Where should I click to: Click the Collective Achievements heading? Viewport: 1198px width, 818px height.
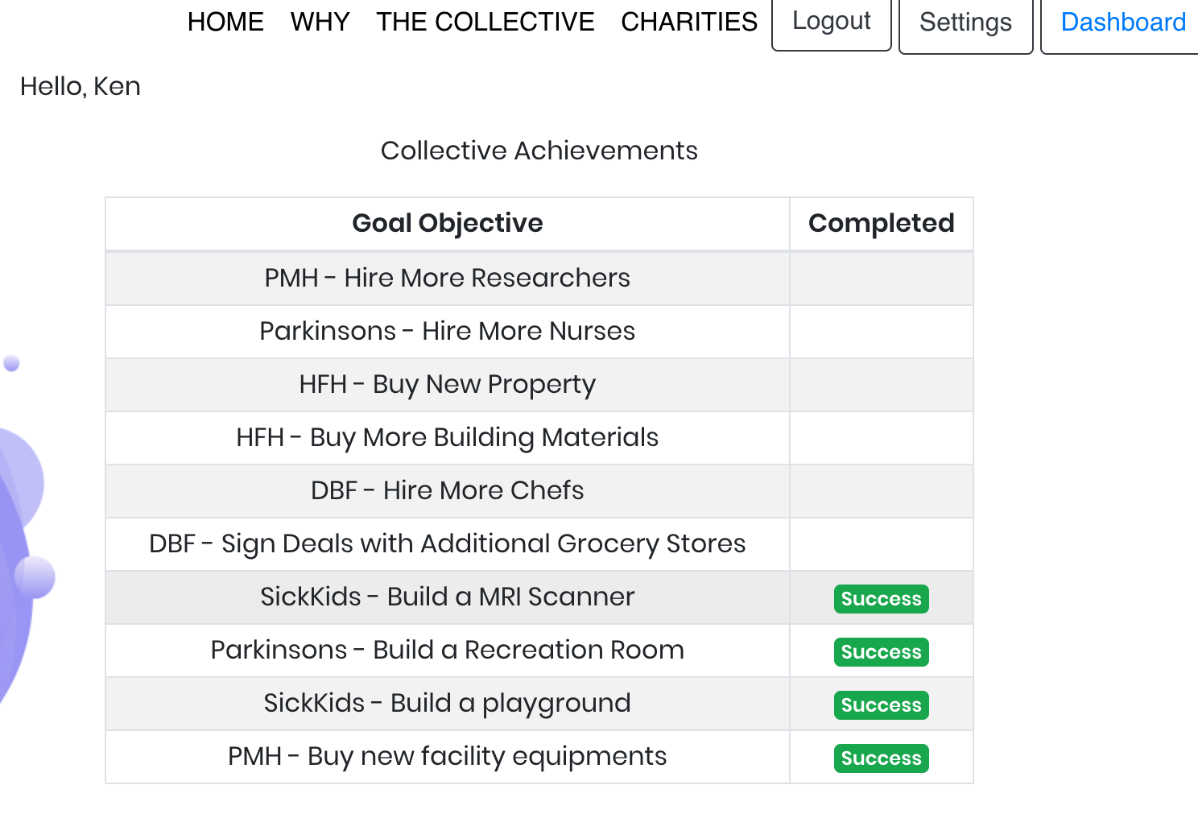tap(539, 151)
